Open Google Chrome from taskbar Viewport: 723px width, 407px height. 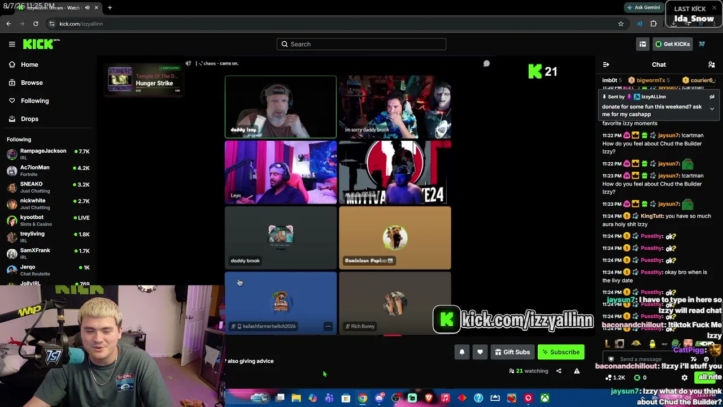363,399
